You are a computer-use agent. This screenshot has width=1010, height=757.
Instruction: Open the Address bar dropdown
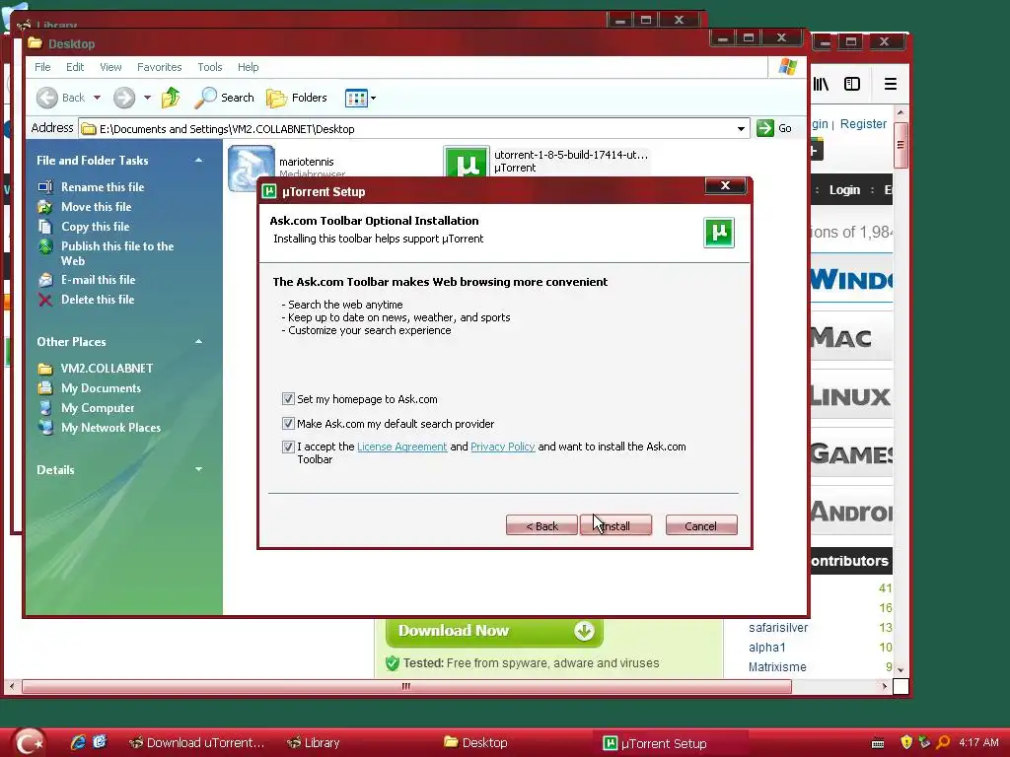(x=741, y=129)
